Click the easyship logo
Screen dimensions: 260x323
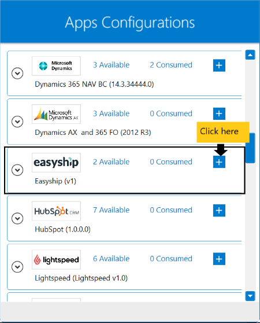[56, 163]
